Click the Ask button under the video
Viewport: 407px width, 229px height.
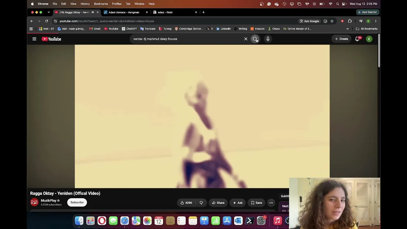[x=238, y=203]
